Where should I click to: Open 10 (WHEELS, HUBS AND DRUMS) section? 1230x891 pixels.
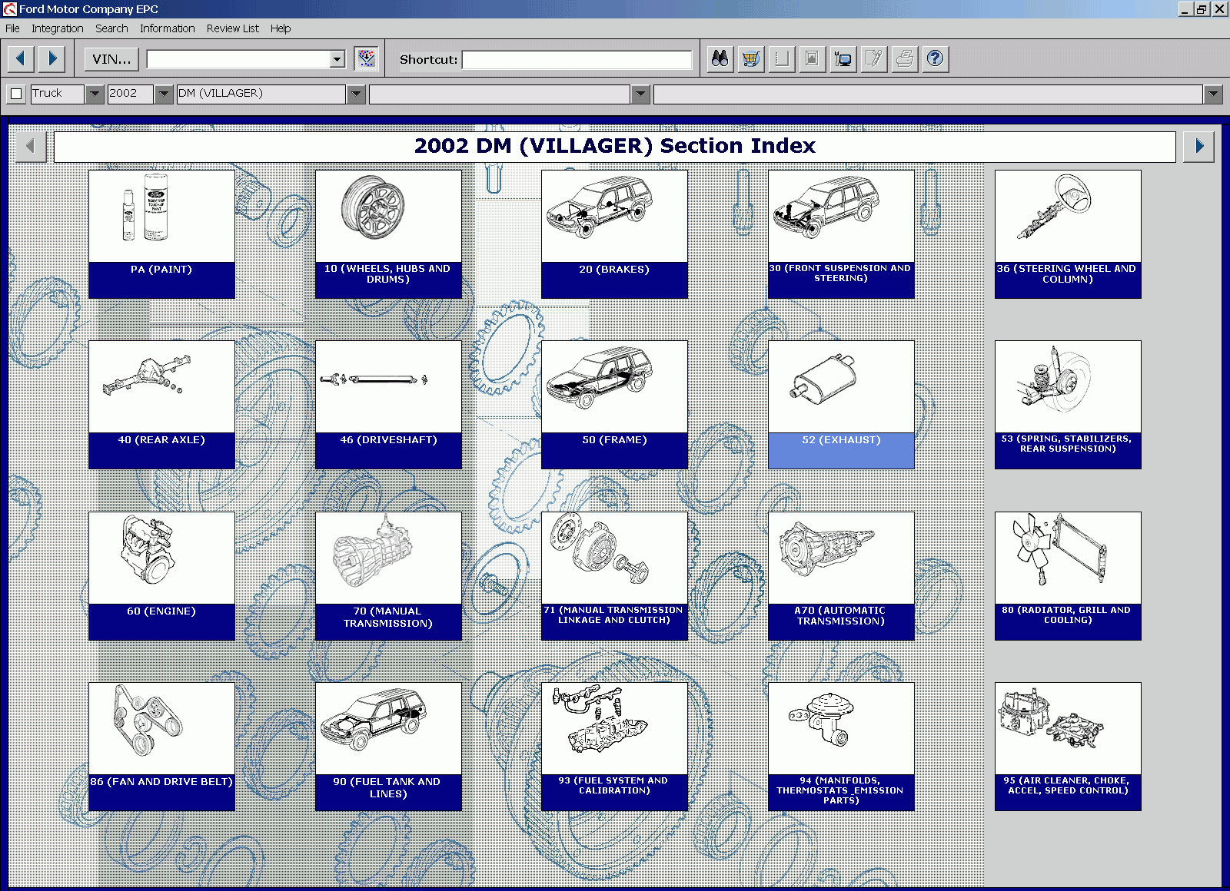[x=388, y=234]
